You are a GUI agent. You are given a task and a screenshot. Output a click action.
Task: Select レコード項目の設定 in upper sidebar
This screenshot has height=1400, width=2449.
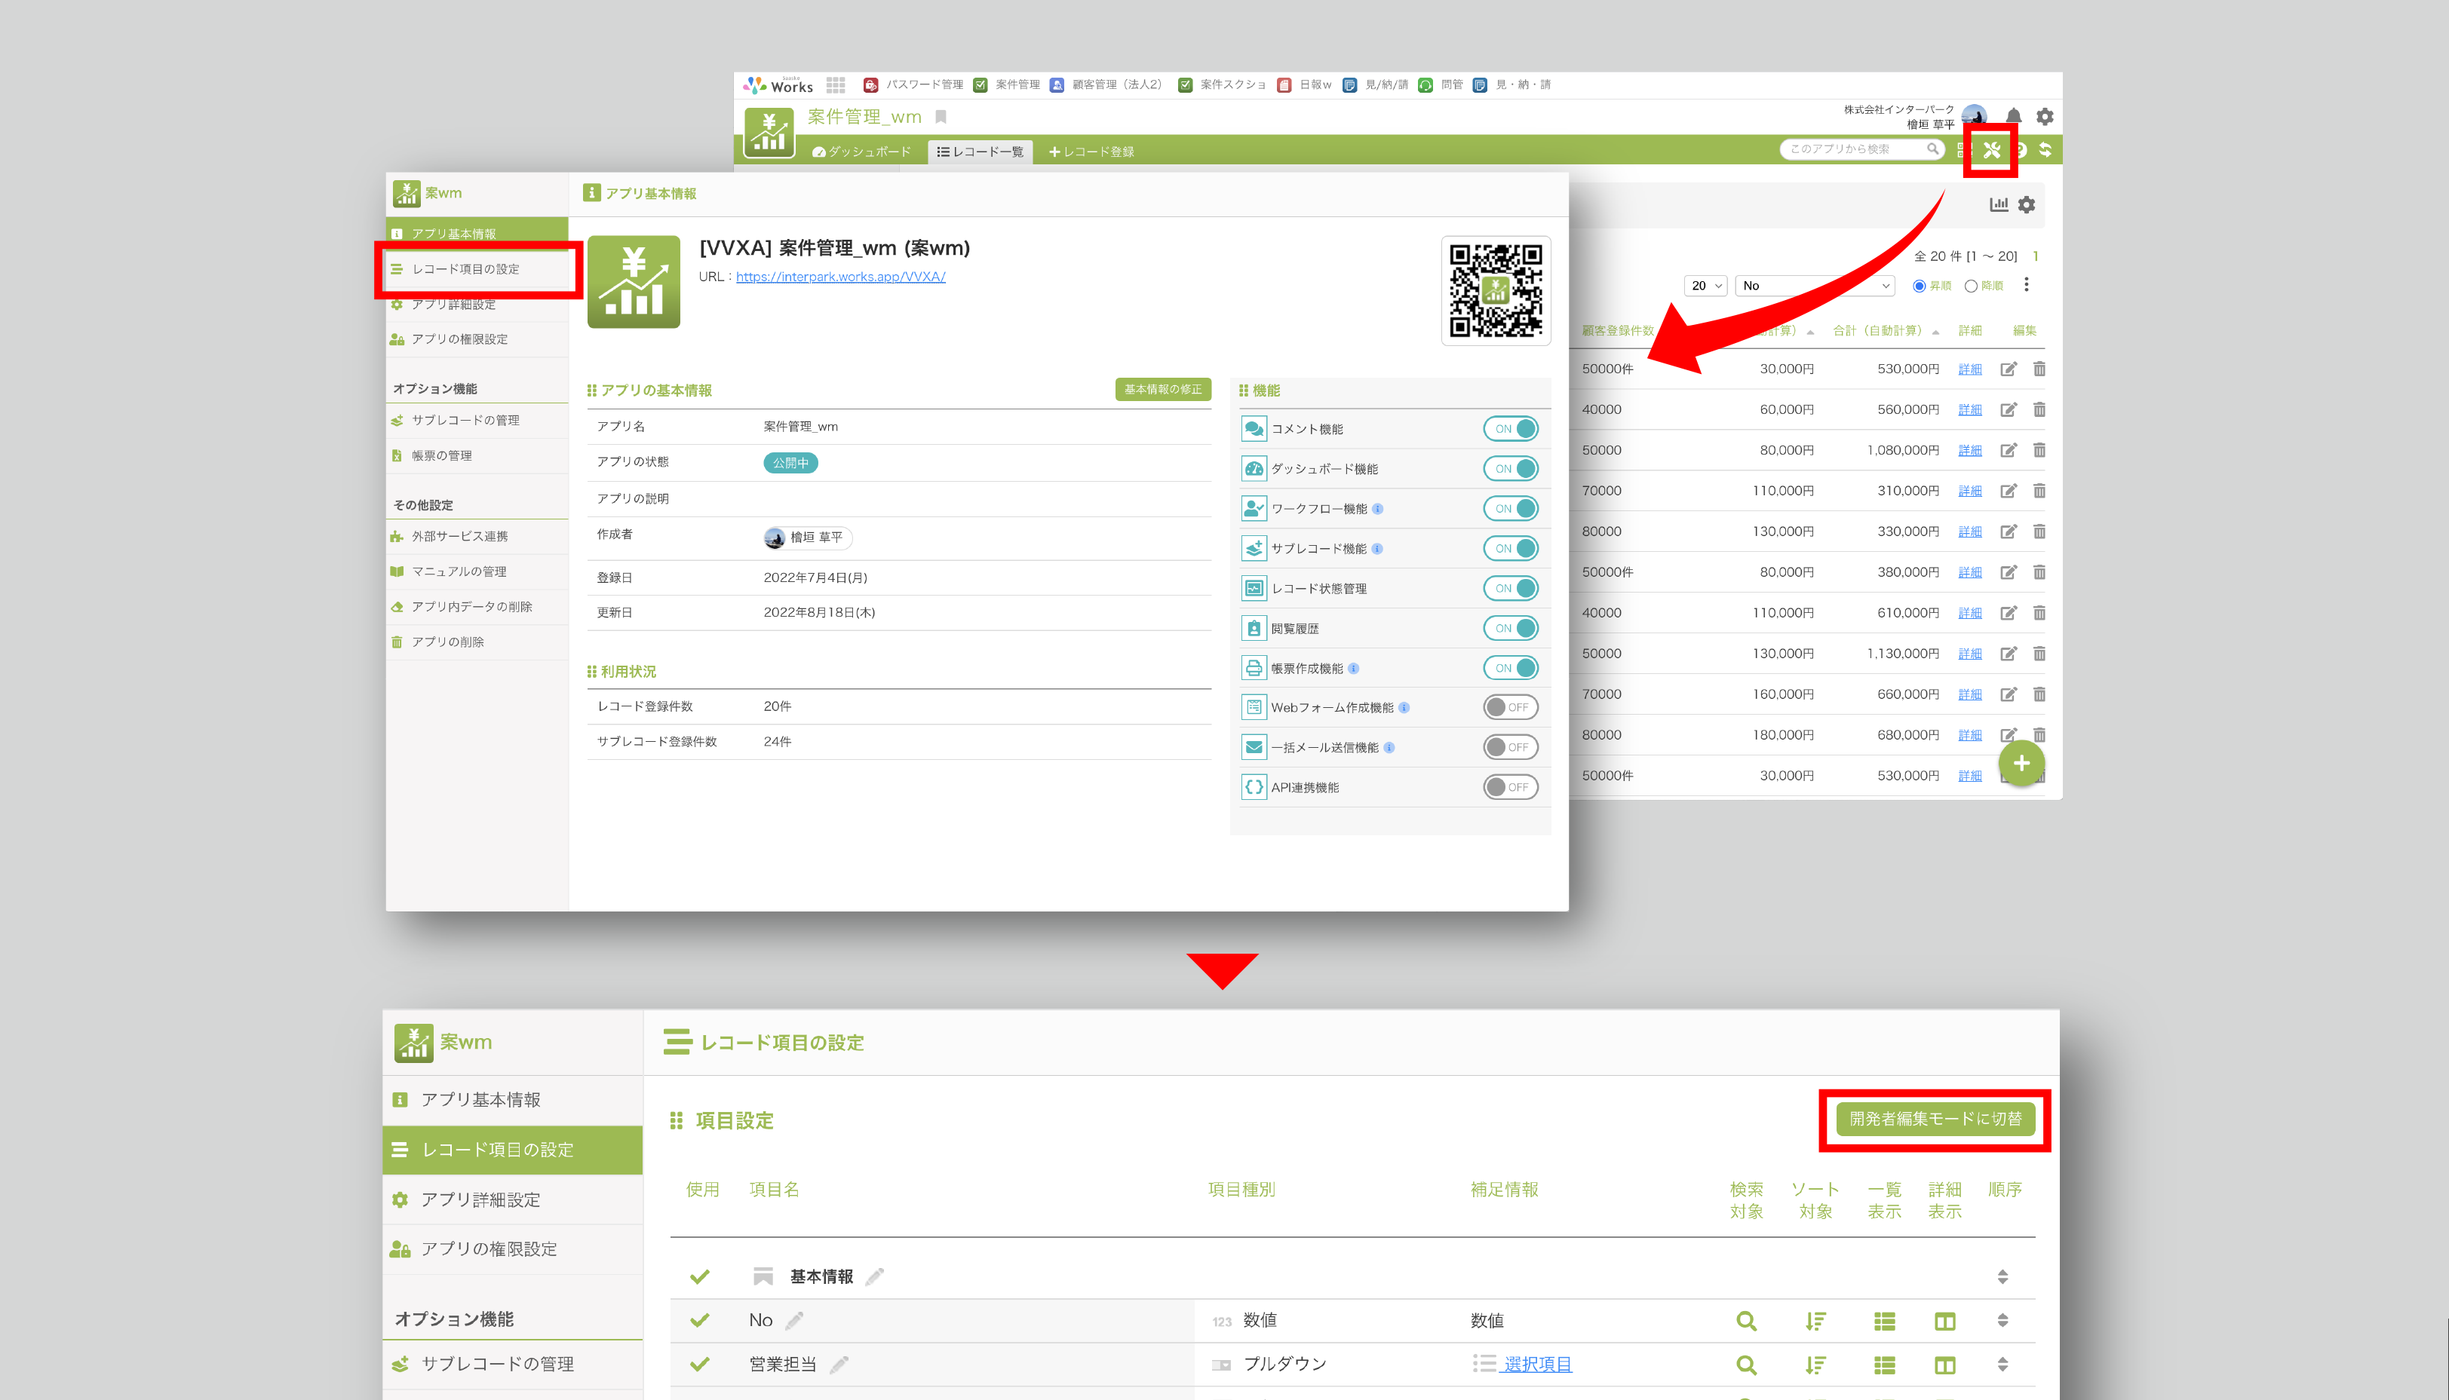478,269
